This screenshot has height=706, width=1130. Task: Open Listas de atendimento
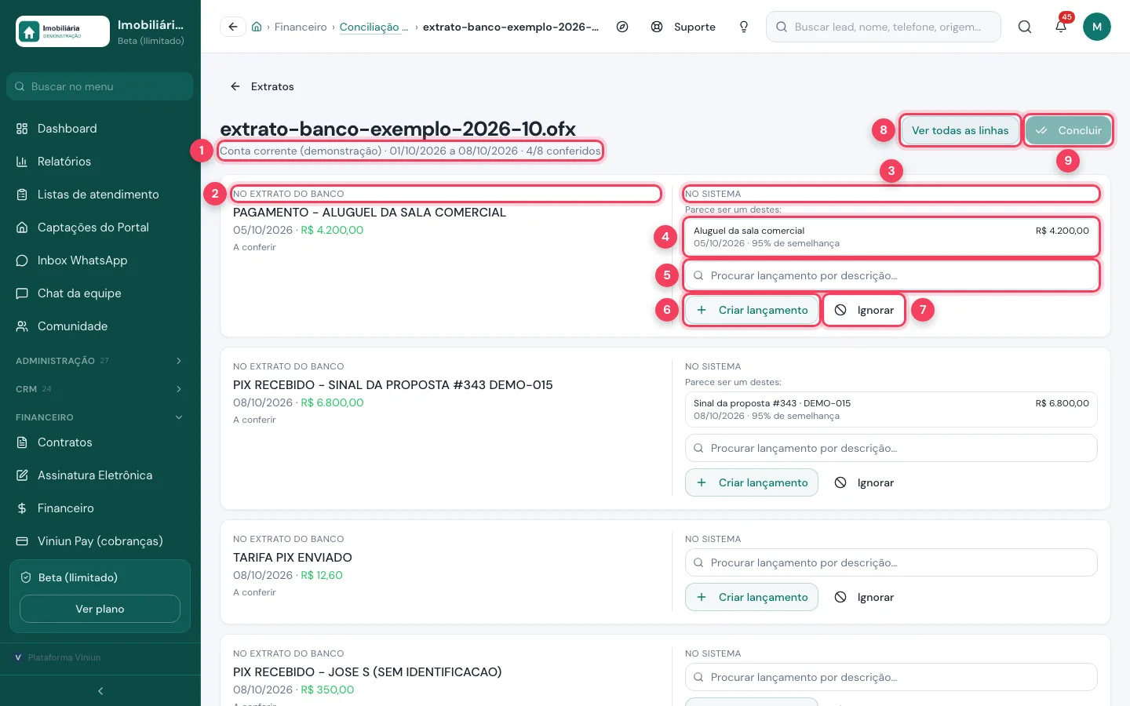click(100, 195)
